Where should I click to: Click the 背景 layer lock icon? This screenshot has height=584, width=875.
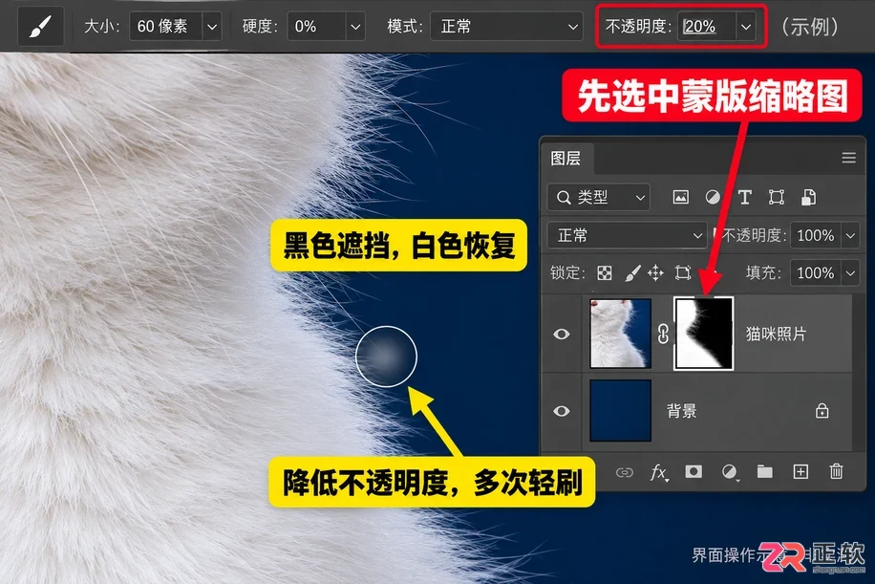click(x=822, y=410)
